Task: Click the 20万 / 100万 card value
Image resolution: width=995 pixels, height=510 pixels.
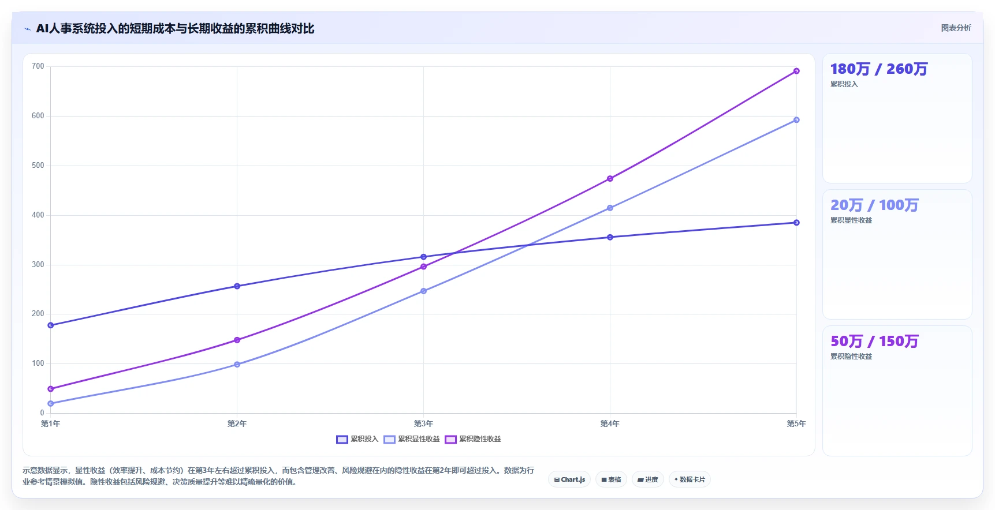Action: point(874,205)
